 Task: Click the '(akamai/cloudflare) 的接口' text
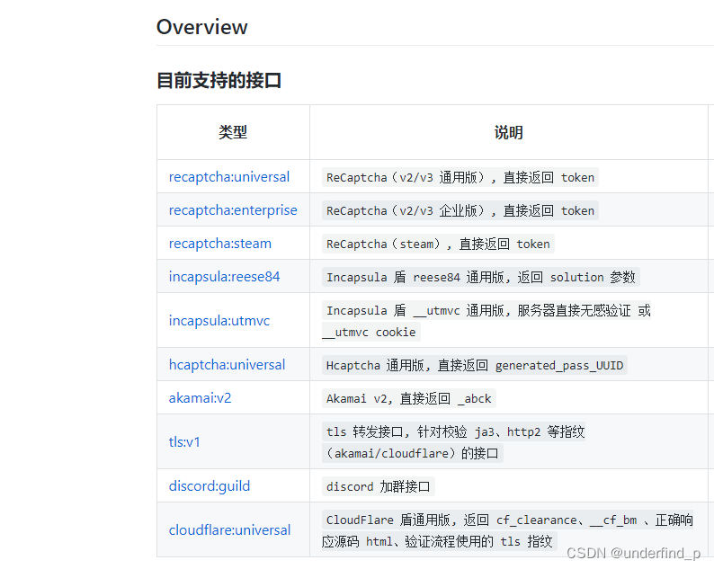point(413,453)
